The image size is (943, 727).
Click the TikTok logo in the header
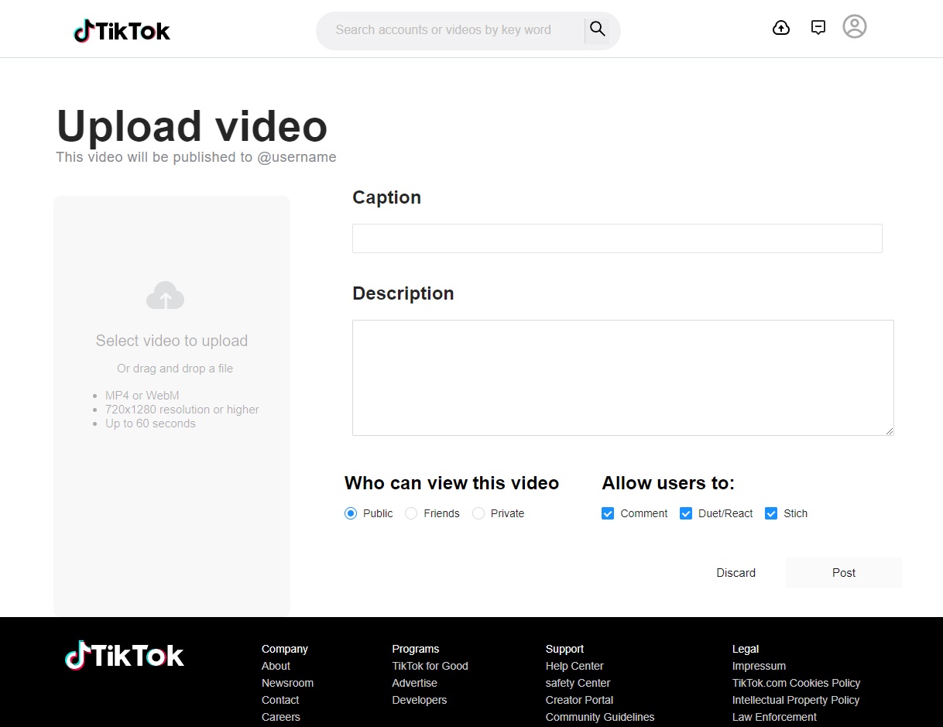pos(121,30)
